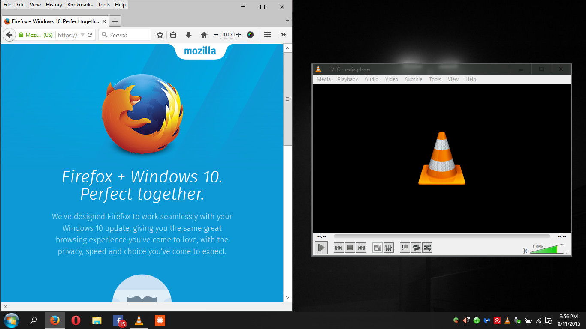Open the Windows Start button
586x329 pixels.
coord(11,320)
